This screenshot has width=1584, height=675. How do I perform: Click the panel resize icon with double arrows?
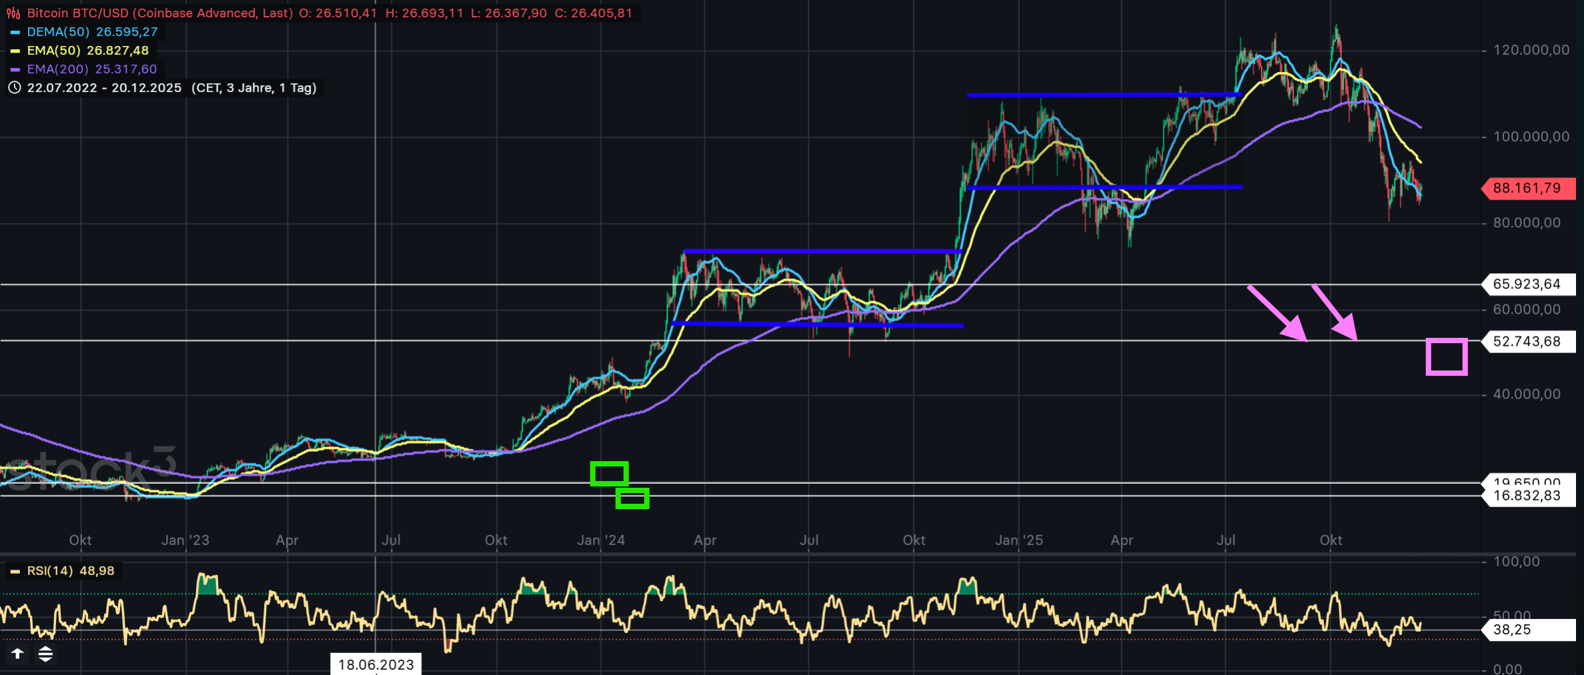click(x=45, y=654)
